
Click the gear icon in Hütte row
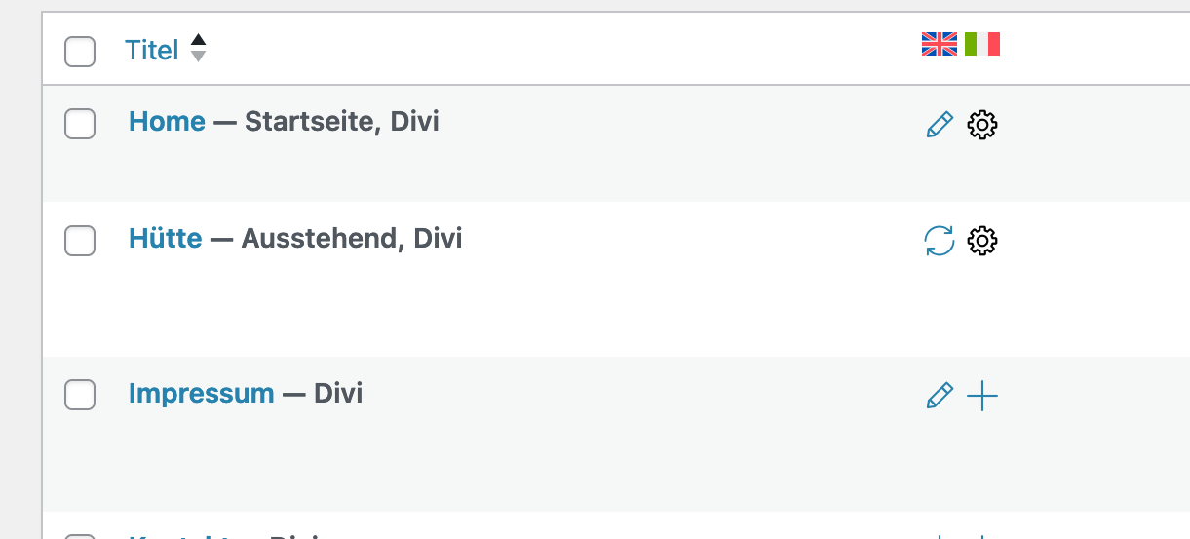click(x=982, y=241)
